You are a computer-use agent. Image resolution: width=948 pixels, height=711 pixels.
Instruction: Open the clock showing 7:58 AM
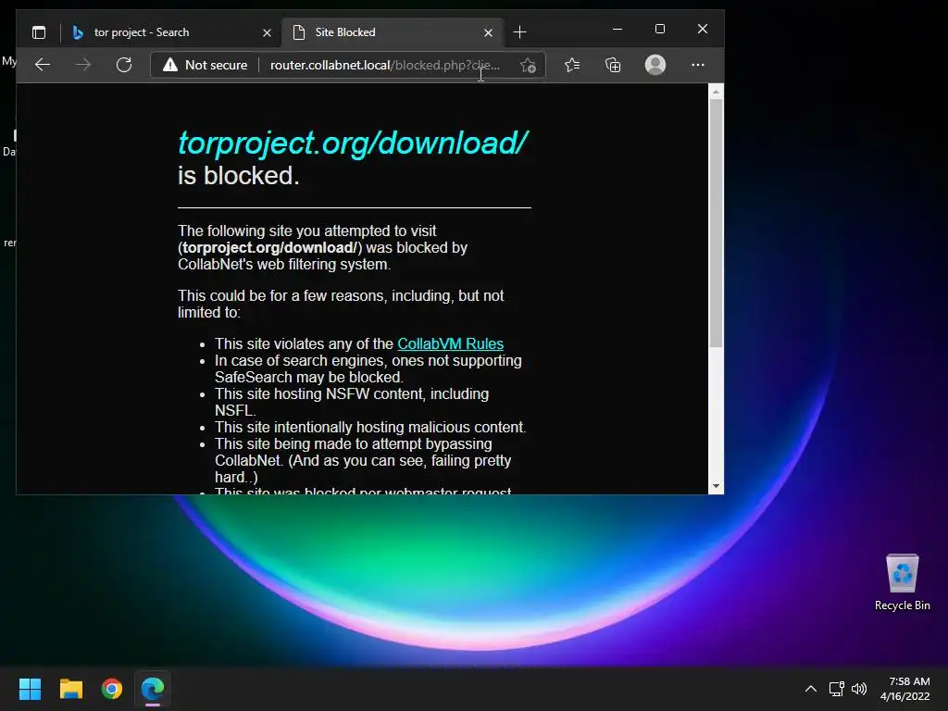pos(905,689)
